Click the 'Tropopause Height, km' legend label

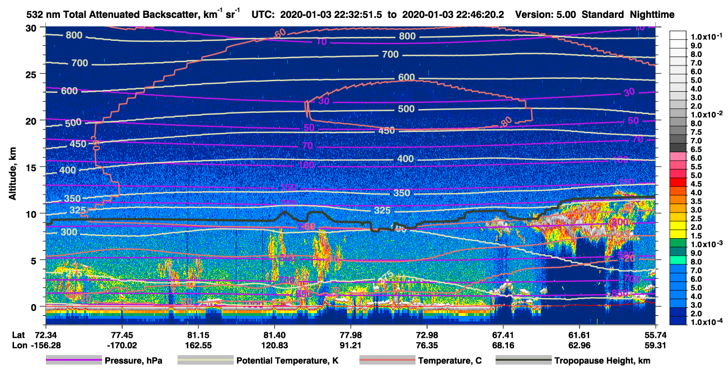[602, 361]
